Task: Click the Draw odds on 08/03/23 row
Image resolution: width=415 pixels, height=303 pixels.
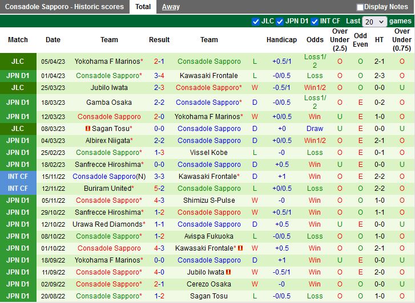Action: tap(315, 129)
